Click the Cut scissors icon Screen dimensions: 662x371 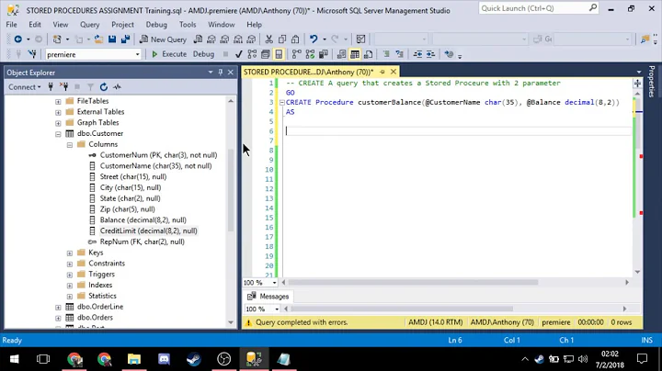pos(268,39)
